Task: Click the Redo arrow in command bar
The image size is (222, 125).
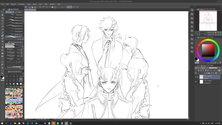Action: (43, 7)
